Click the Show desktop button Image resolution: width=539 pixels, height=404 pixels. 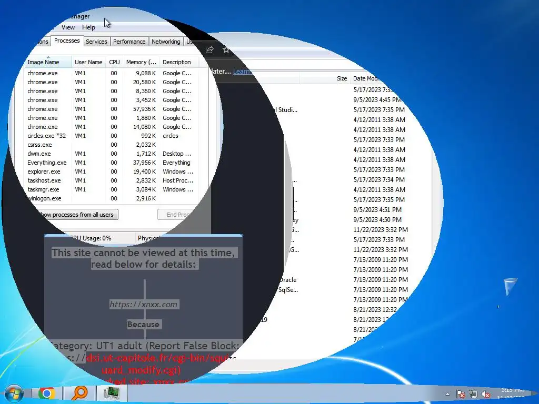535,394
